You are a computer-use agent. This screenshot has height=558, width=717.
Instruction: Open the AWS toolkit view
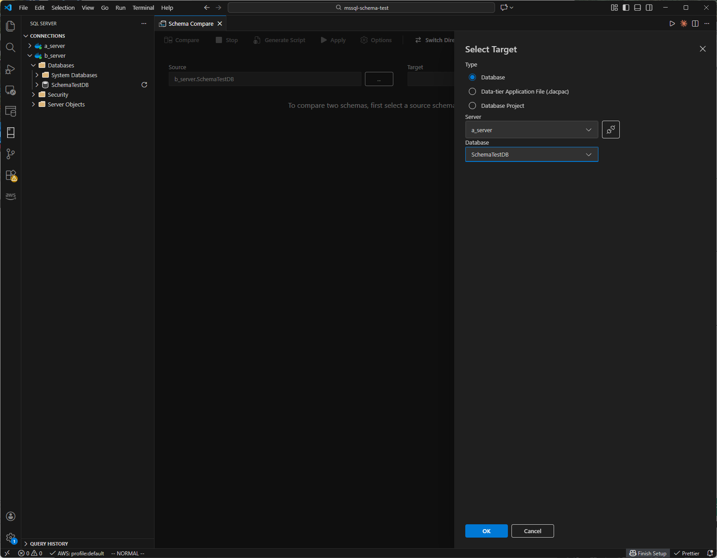11,196
